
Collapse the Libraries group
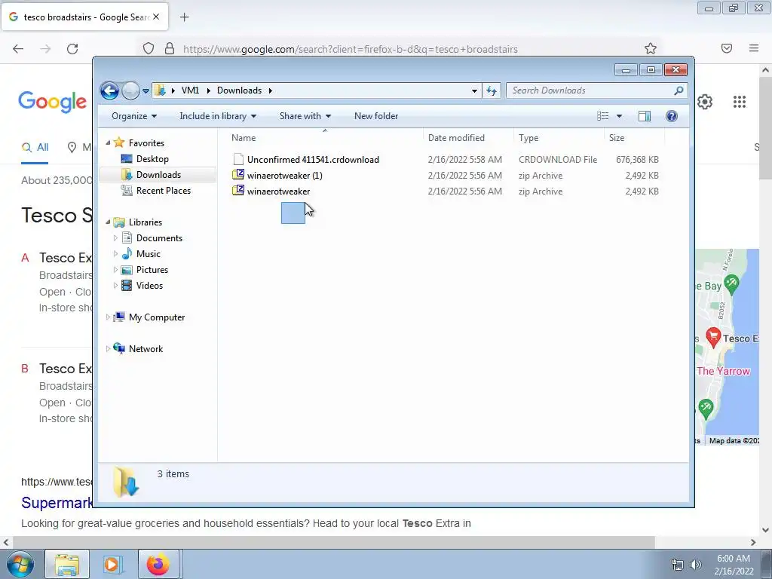108,222
